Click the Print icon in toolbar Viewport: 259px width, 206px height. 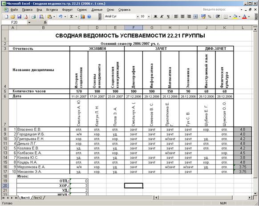[33, 16]
